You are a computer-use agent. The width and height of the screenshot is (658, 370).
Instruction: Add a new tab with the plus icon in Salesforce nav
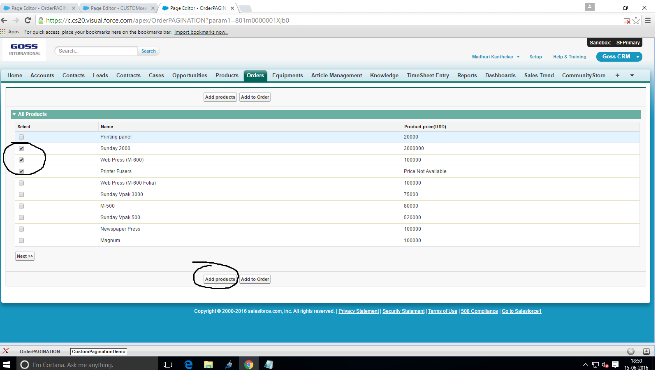[x=617, y=75]
